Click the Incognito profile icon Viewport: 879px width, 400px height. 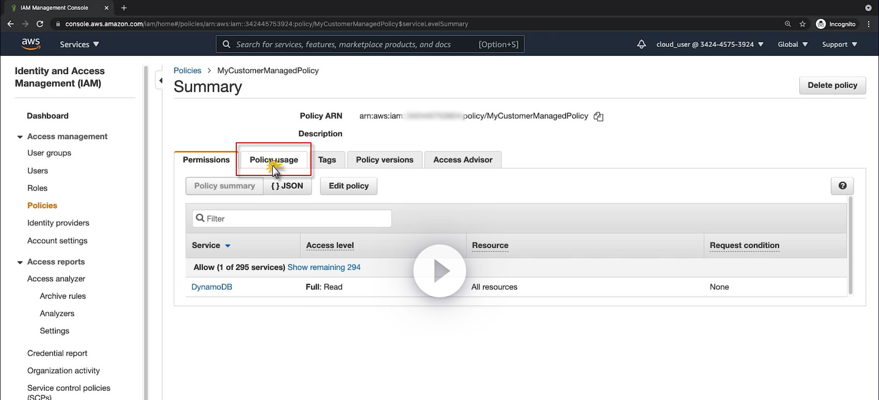pyautogui.click(x=821, y=24)
